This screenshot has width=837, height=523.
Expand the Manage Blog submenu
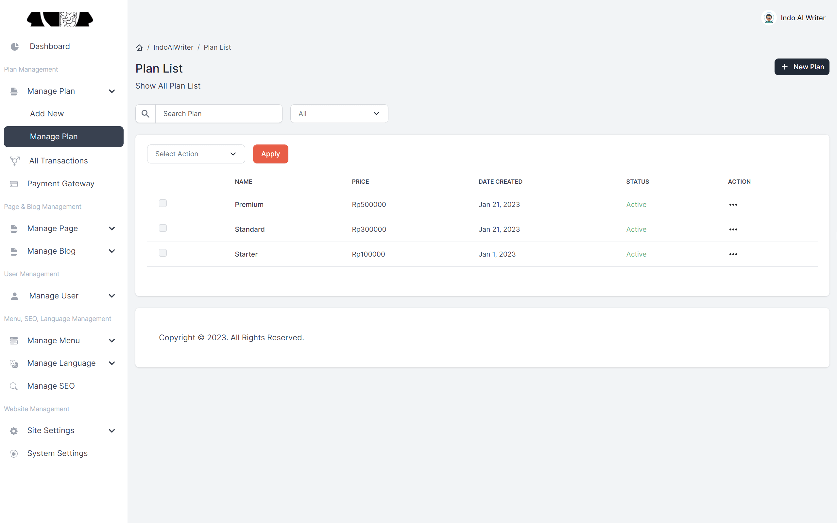pyautogui.click(x=51, y=251)
